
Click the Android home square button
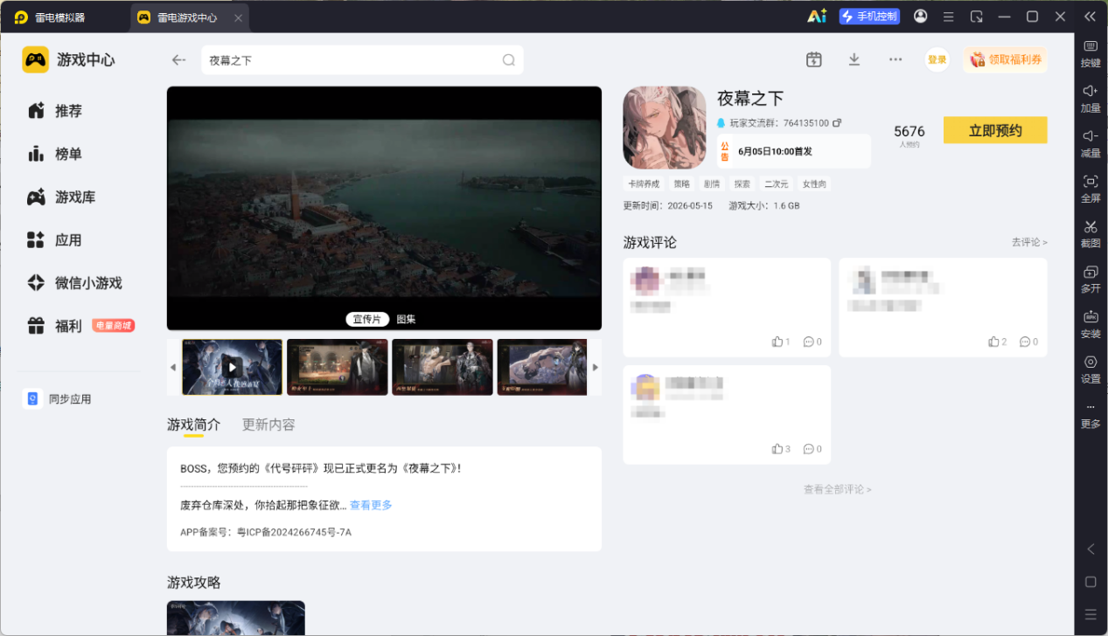pos(1091,582)
